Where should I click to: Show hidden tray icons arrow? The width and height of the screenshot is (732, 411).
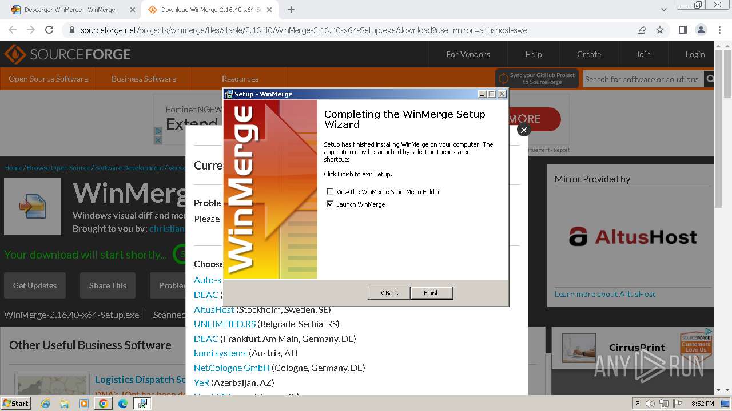click(638, 404)
